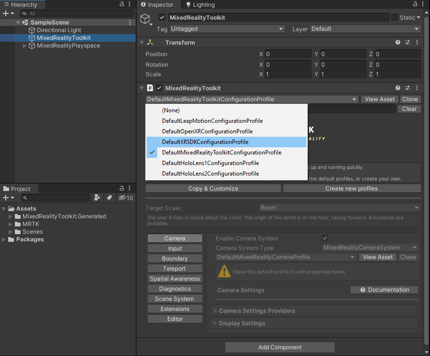Open the Layer dropdown showing Default

click(x=366, y=29)
